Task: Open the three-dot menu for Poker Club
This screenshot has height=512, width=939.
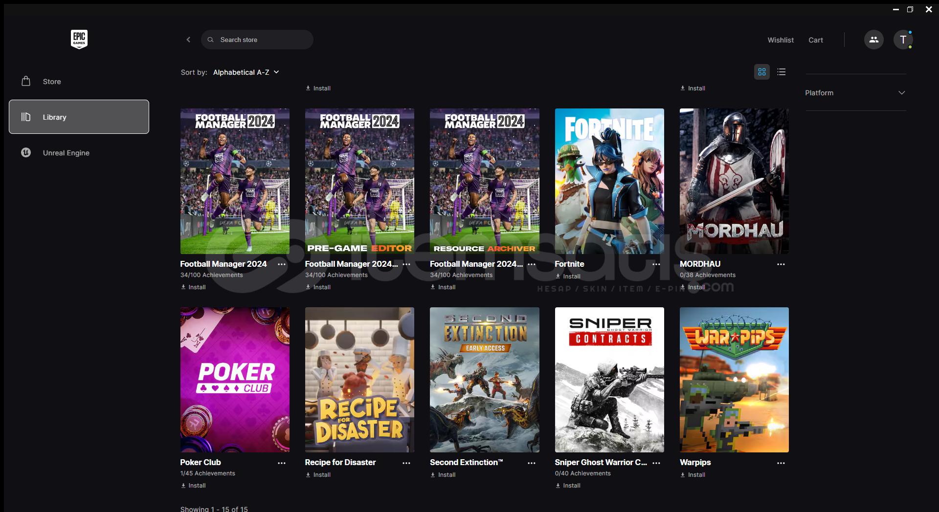Action: [282, 463]
